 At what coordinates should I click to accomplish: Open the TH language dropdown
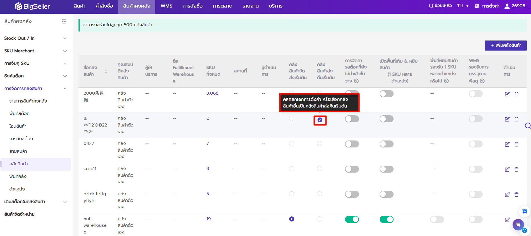pyautogui.click(x=463, y=6)
